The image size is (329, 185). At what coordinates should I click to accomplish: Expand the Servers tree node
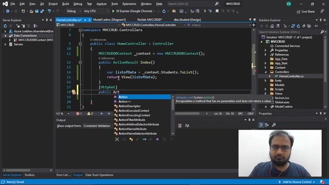[5, 45]
